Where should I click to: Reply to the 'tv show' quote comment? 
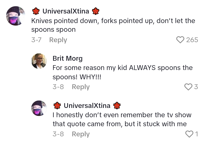81,134
